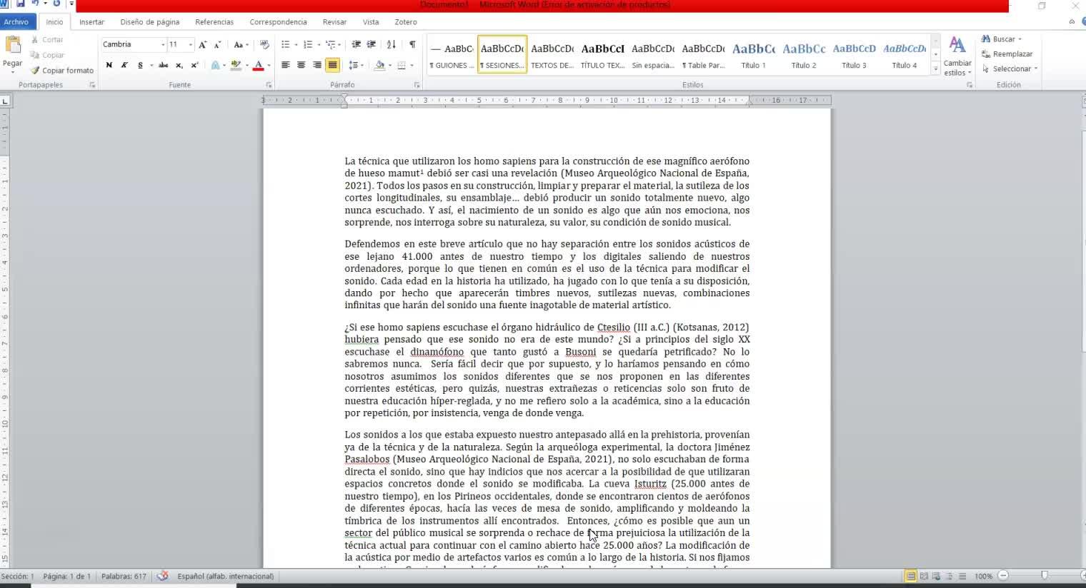
Task: Toggle show paragraph marks (¶)
Action: tap(412, 45)
